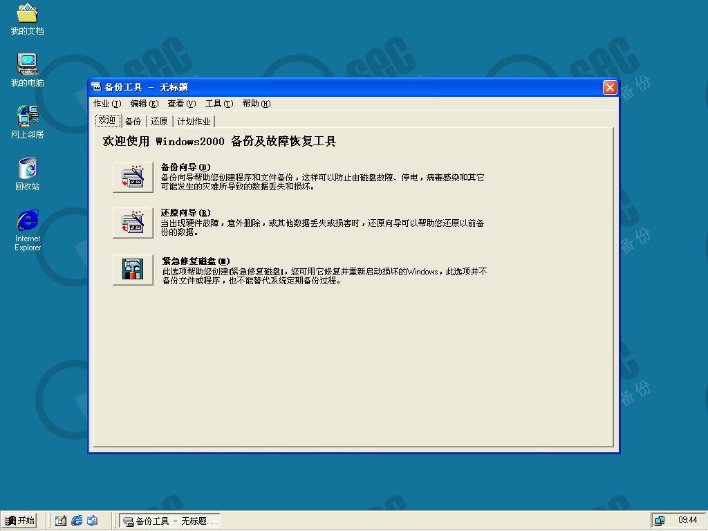Image resolution: width=708 pixels, height=531 pixels.
Task: Click the 09:44 system clock
Action: pos(687,520)
